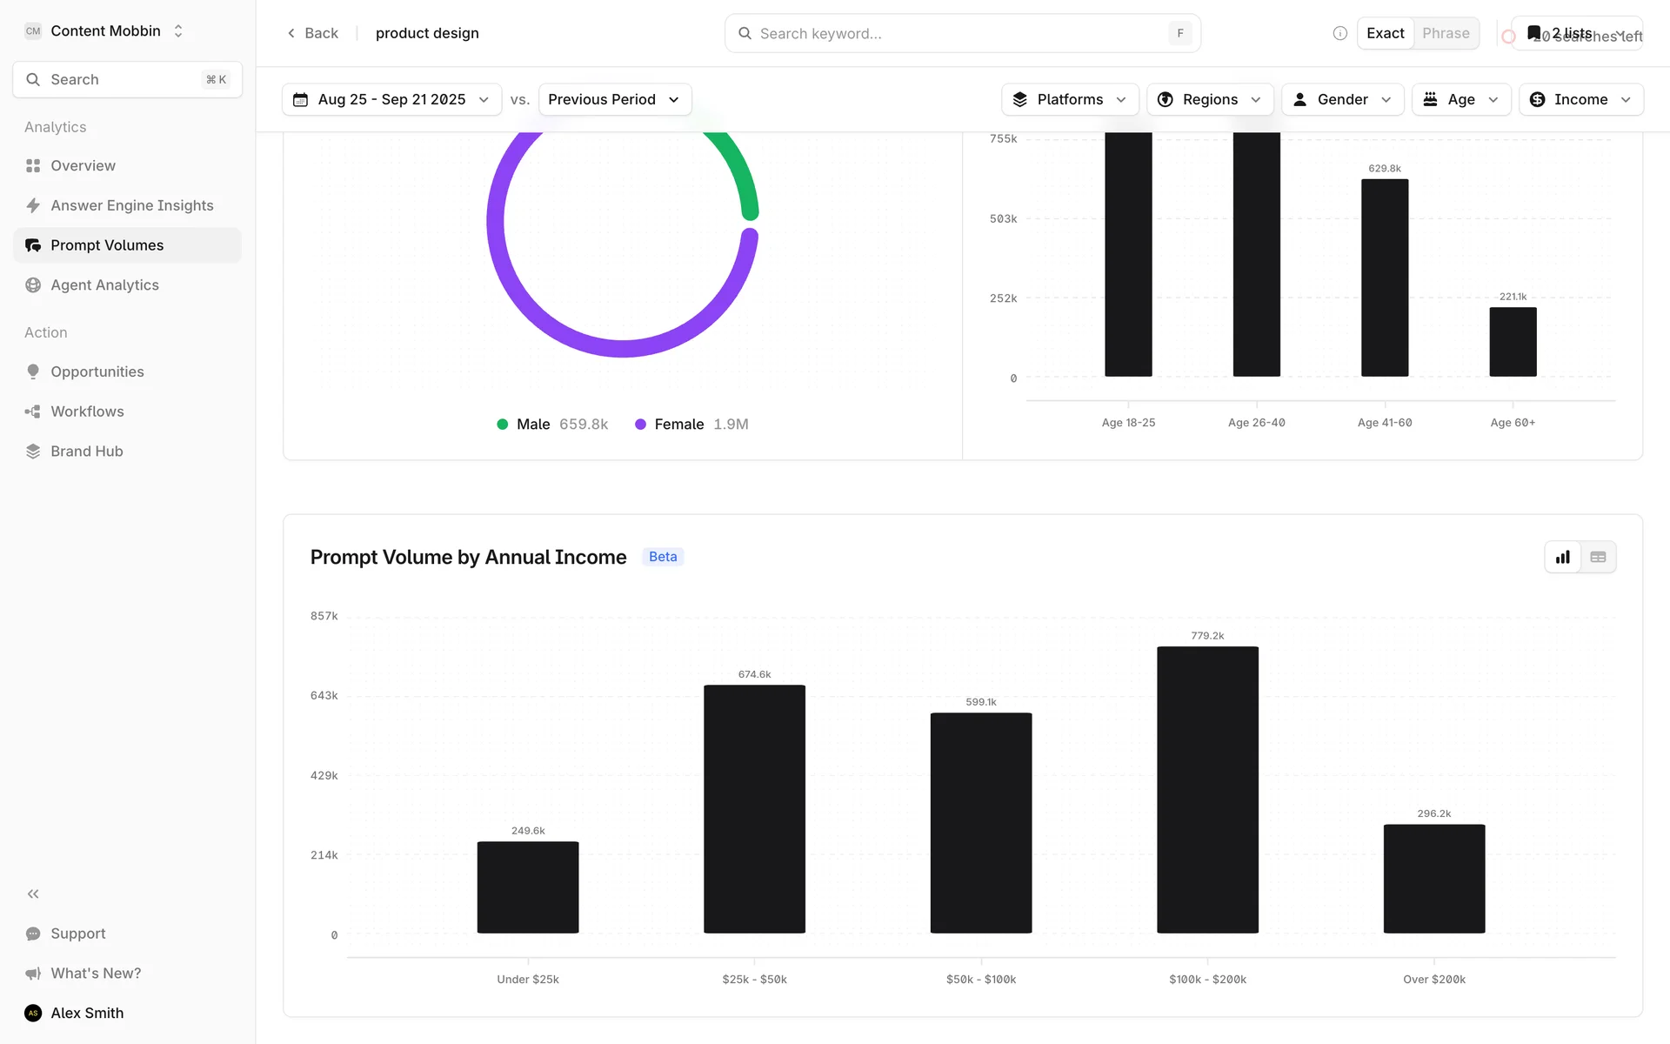Expand the Previous Period comparison dropdown
The width and height of the screenshot is (1670, 1044).
(x=614, y=99)
